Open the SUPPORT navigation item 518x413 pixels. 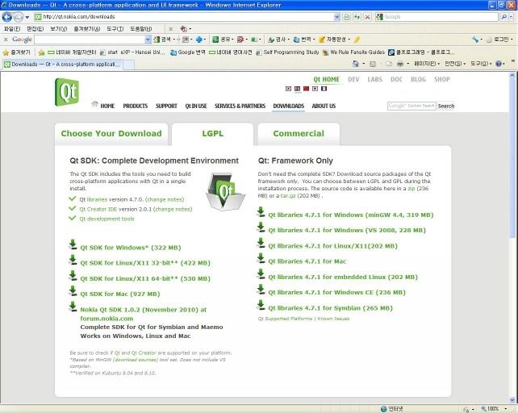(166, 106)
